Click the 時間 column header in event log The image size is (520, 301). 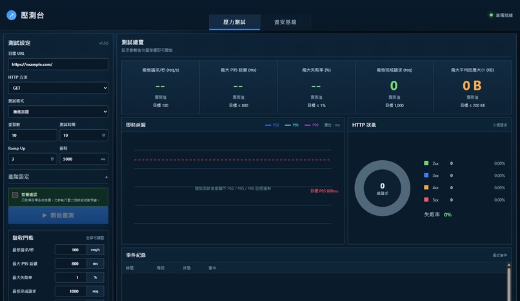[x=130, y=268]
